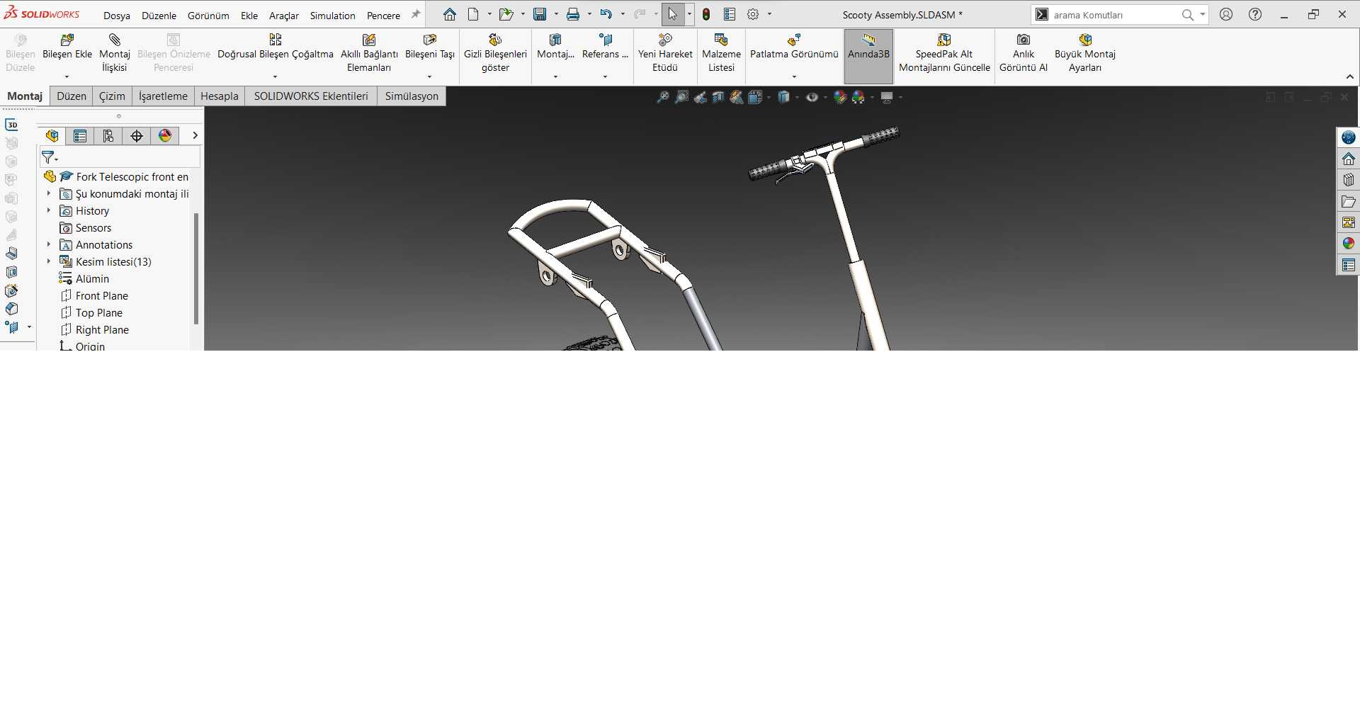Click the tree filter funnel icon
The image size is (1360, 721).
[x=48, y=157]
